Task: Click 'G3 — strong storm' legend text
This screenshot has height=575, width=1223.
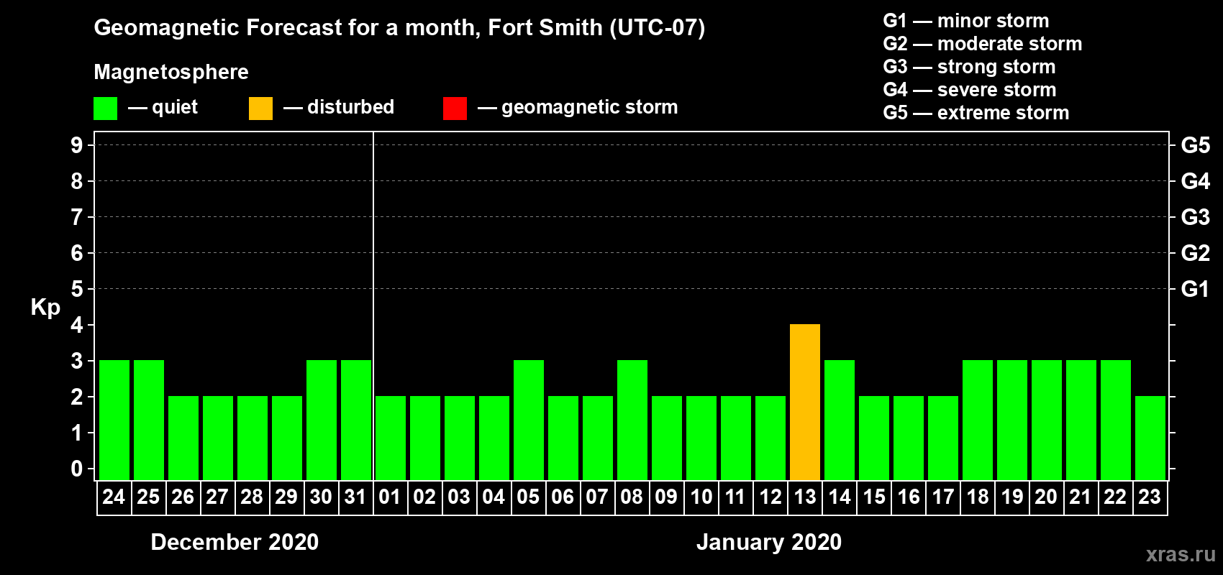Action: click(969, 67)
